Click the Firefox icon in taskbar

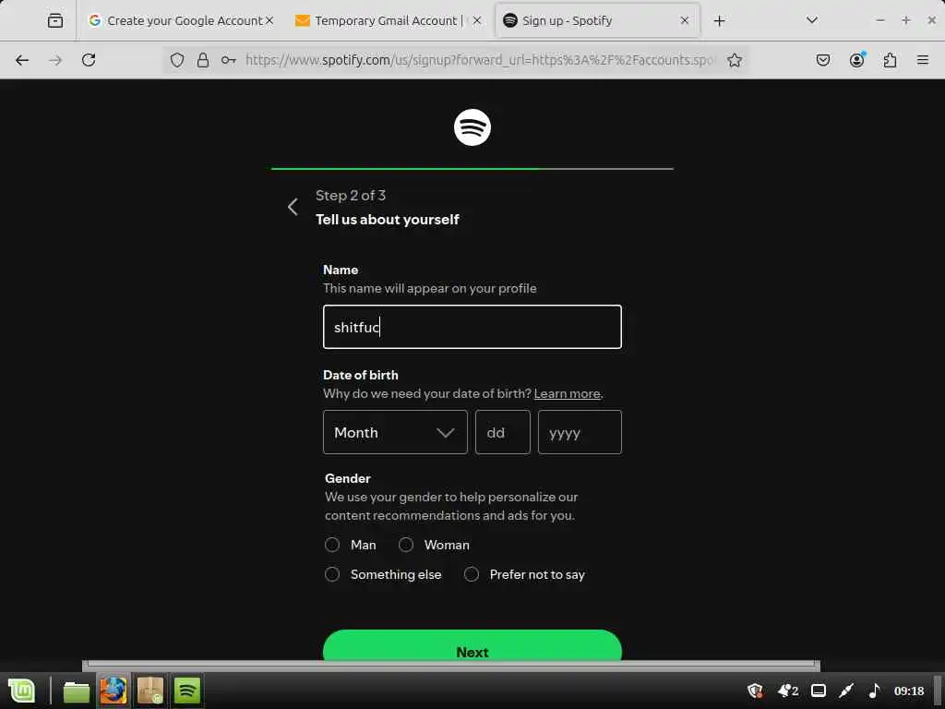point(114,691)
